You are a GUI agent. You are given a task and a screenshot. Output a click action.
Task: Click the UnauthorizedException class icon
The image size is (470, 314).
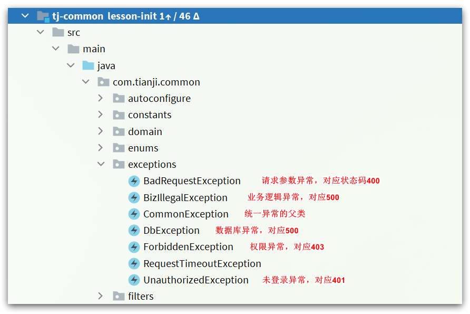pyautogui.click(x=134, y=280)
